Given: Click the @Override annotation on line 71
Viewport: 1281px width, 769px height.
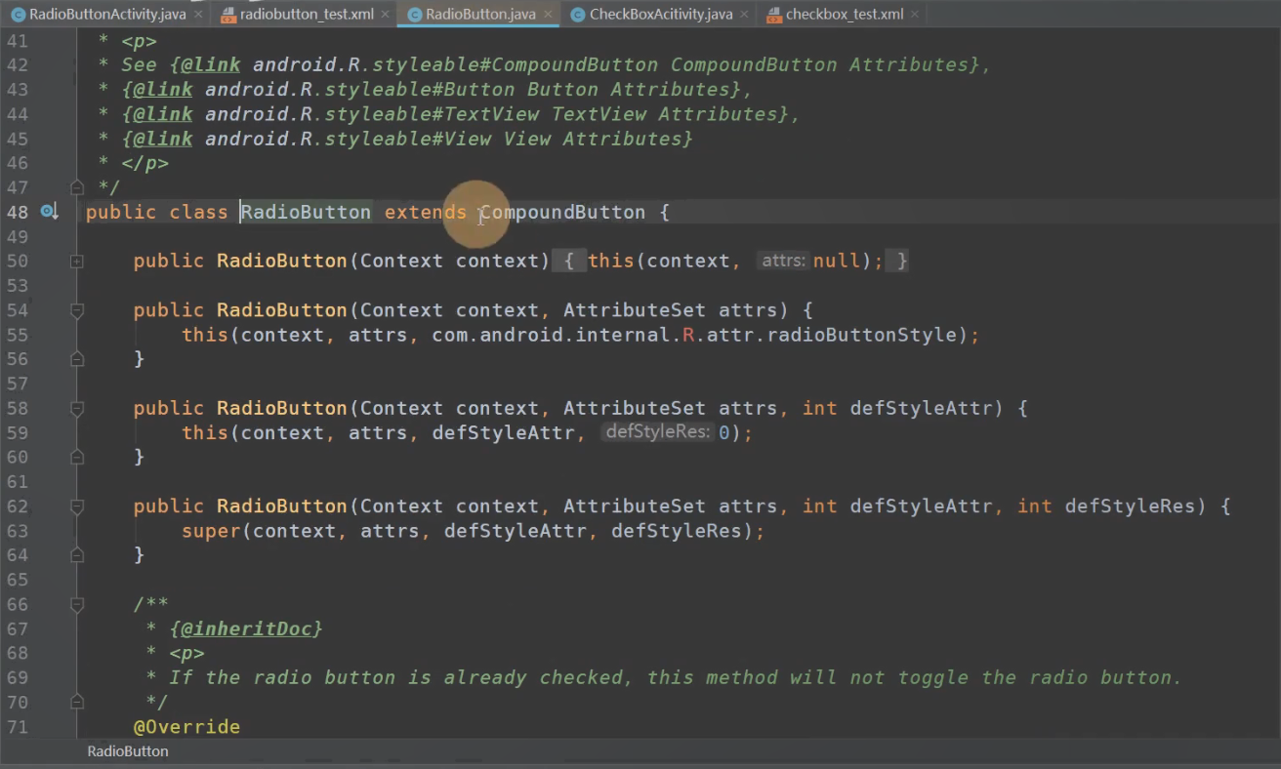Looking at the screenshot, I should pos(186,727).
